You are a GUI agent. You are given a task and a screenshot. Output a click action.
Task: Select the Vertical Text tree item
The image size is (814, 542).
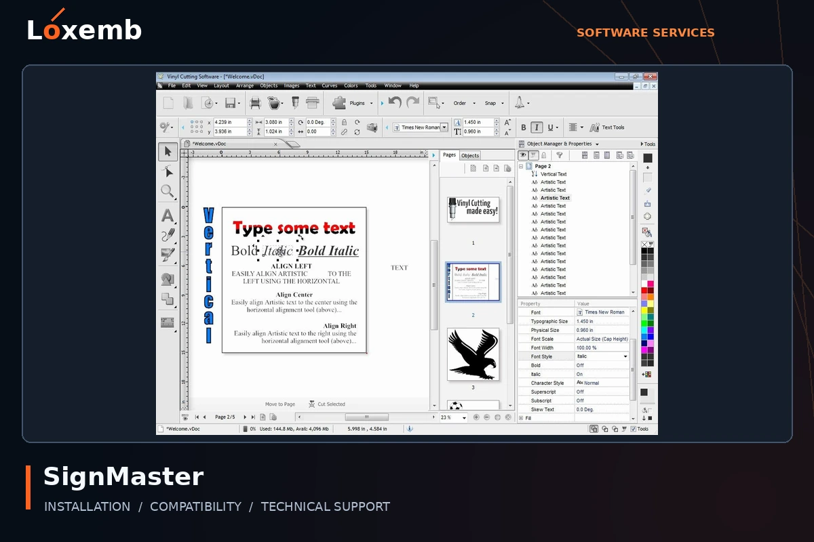554,174
